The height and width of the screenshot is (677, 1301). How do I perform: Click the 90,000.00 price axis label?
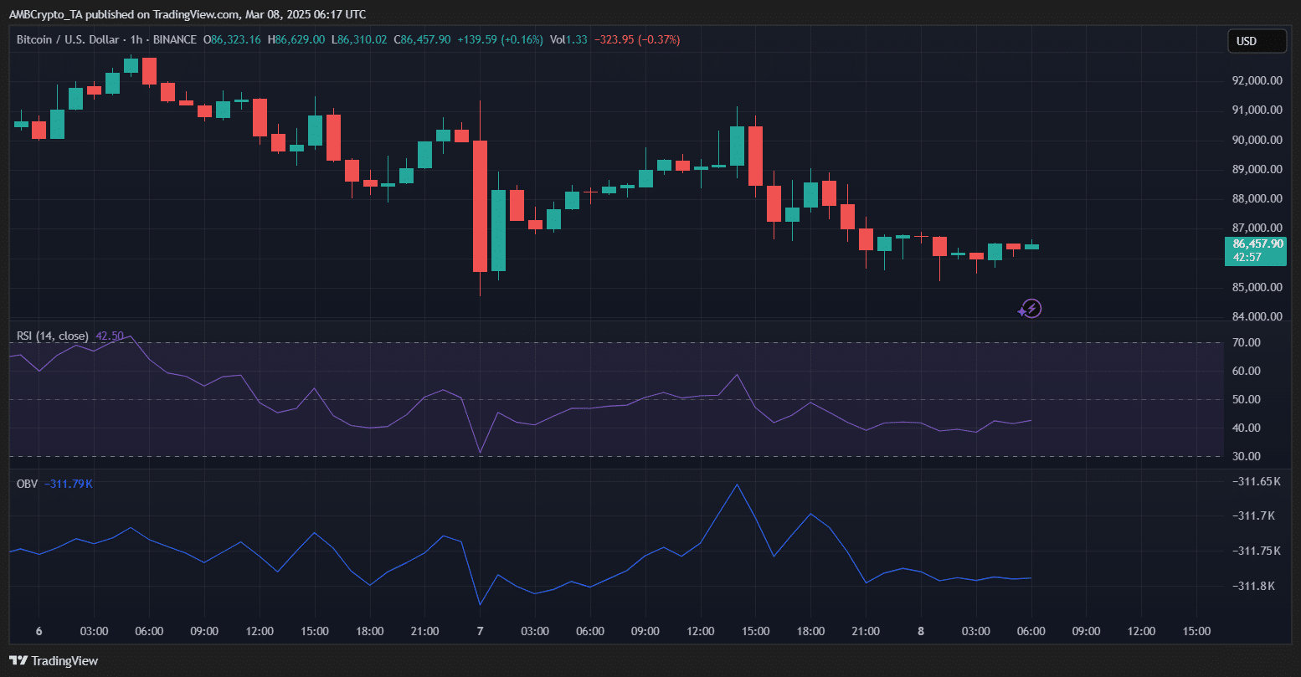tap(1257, 140)
